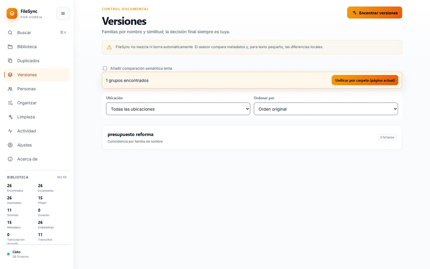Image resolution: width=430 pixels, height=269 pixels.
Task: Click the ⌘K shortcut hint
Action: point(63,33)
